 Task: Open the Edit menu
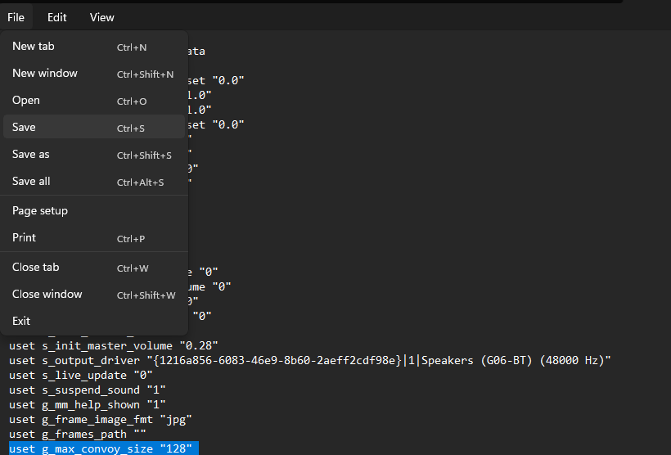click(x=57, y=17)
